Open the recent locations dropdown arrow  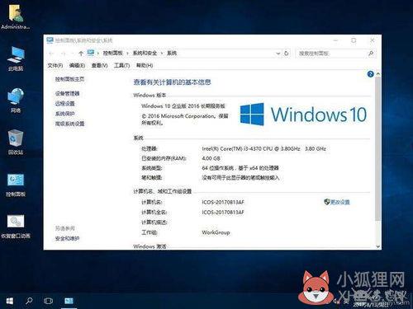pos(72,54)
